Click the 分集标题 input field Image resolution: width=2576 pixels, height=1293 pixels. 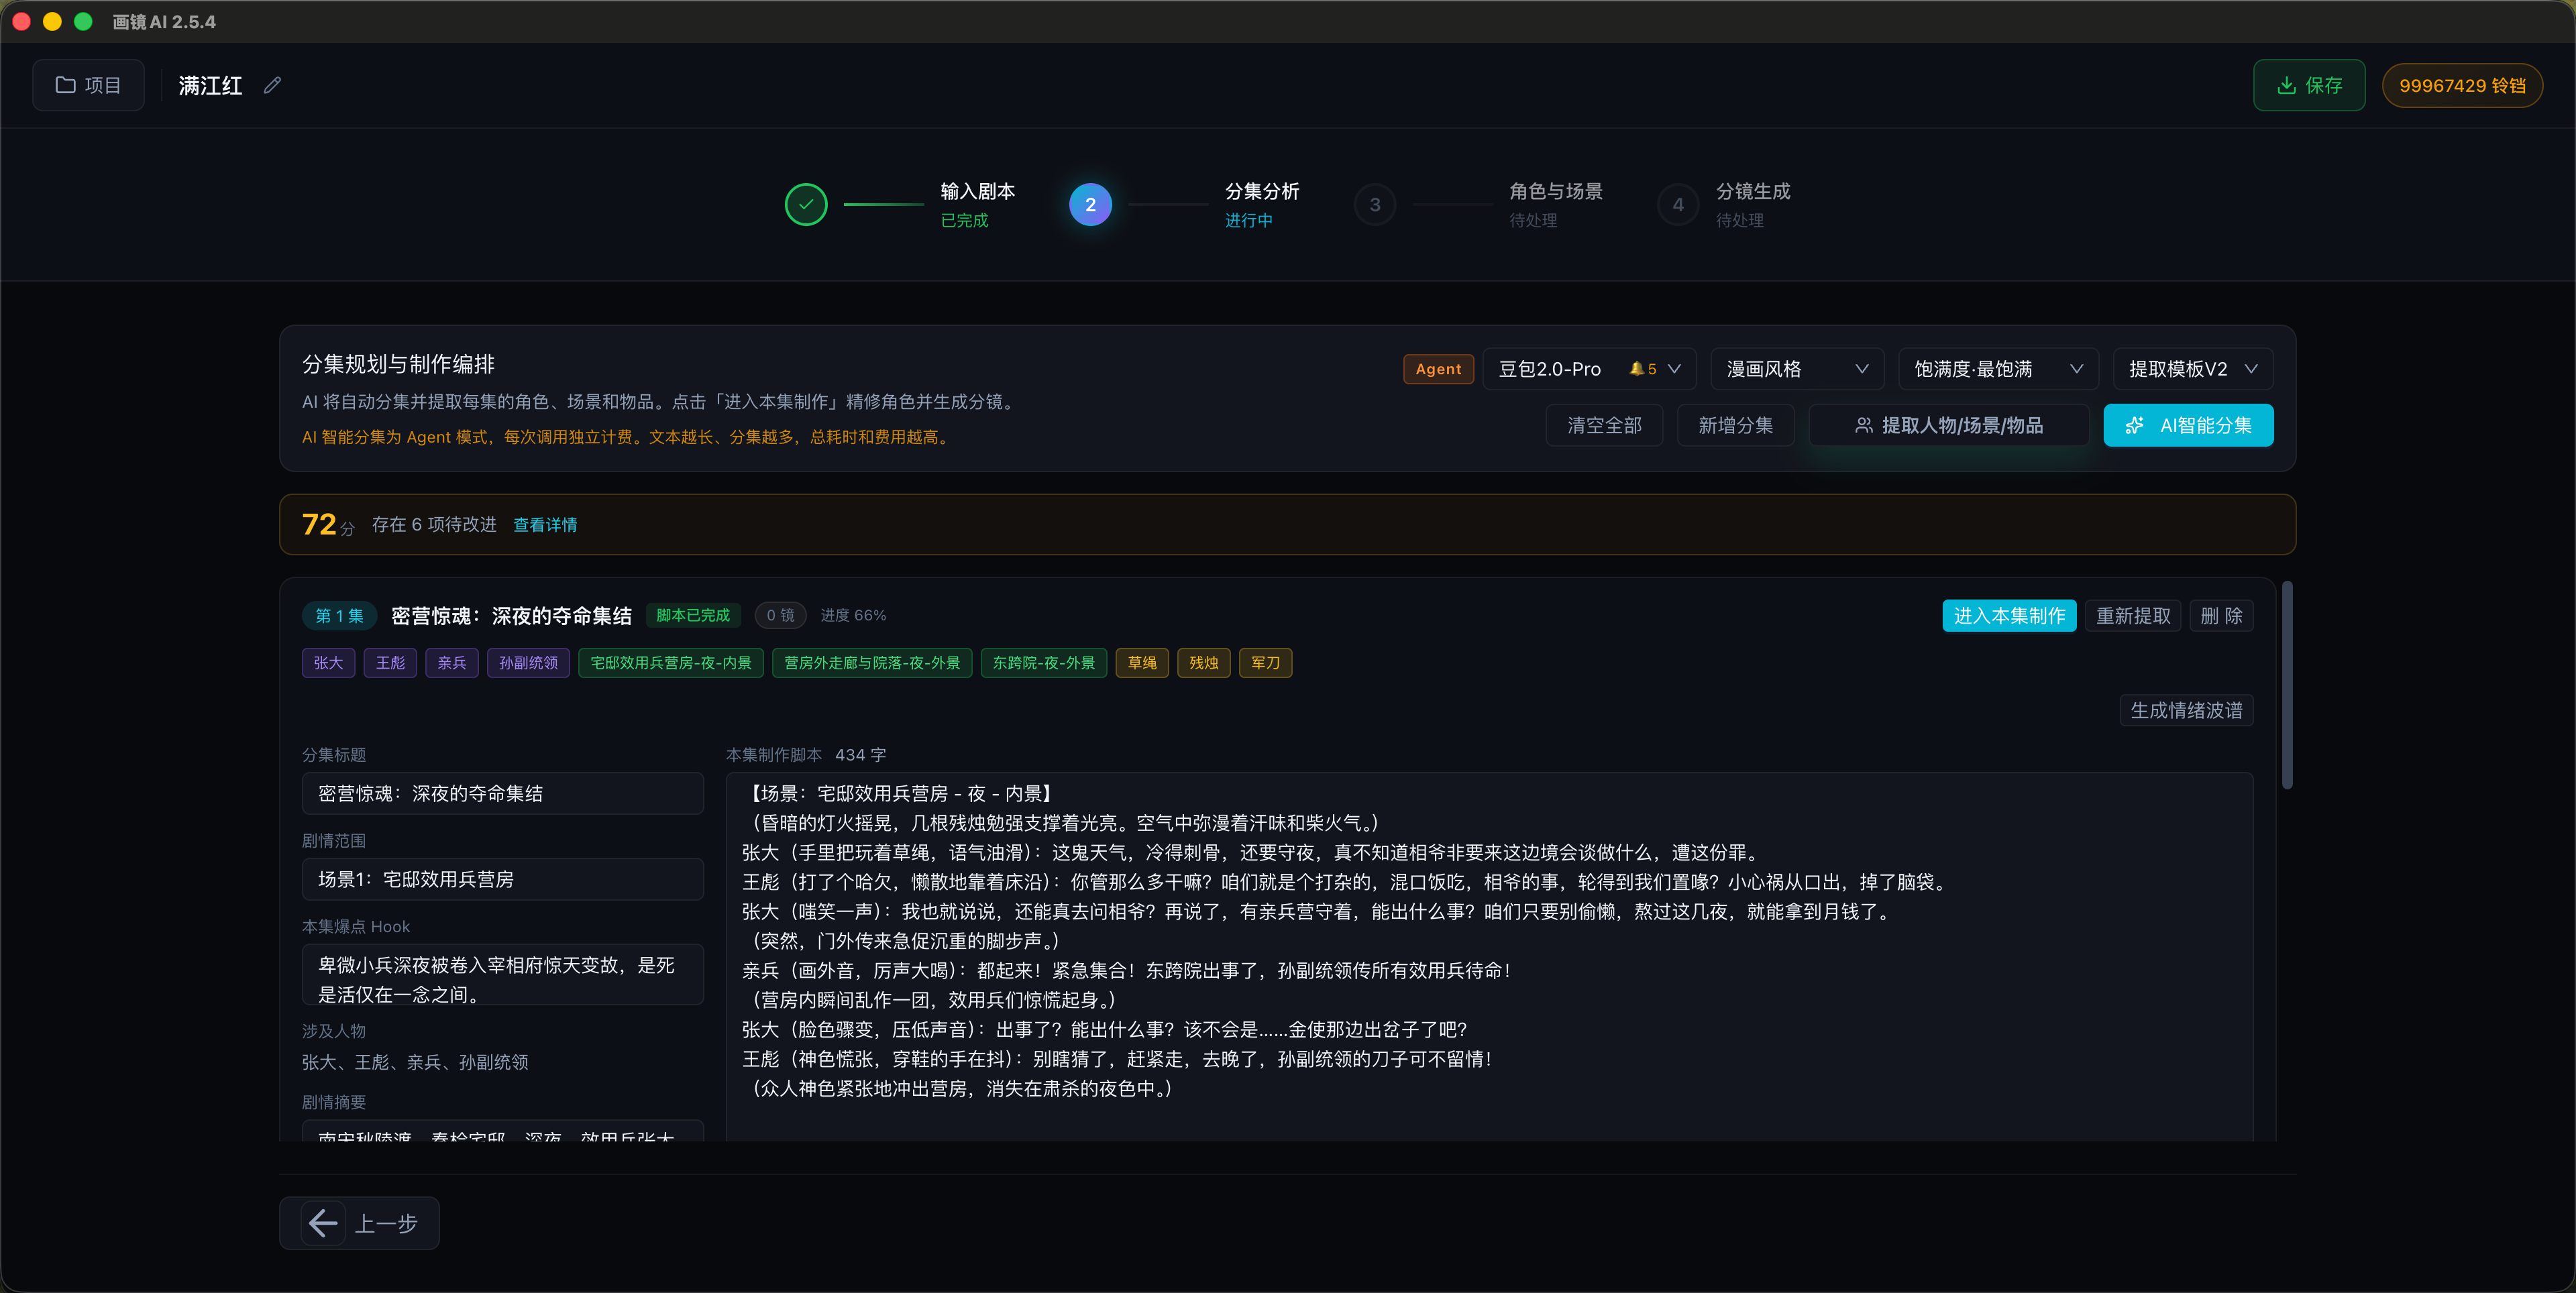(x=502, y=793)
